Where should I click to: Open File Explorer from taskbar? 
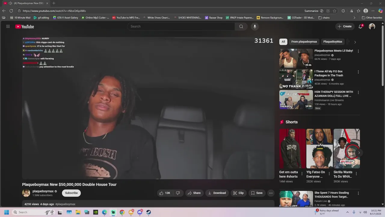coord(78,212)
